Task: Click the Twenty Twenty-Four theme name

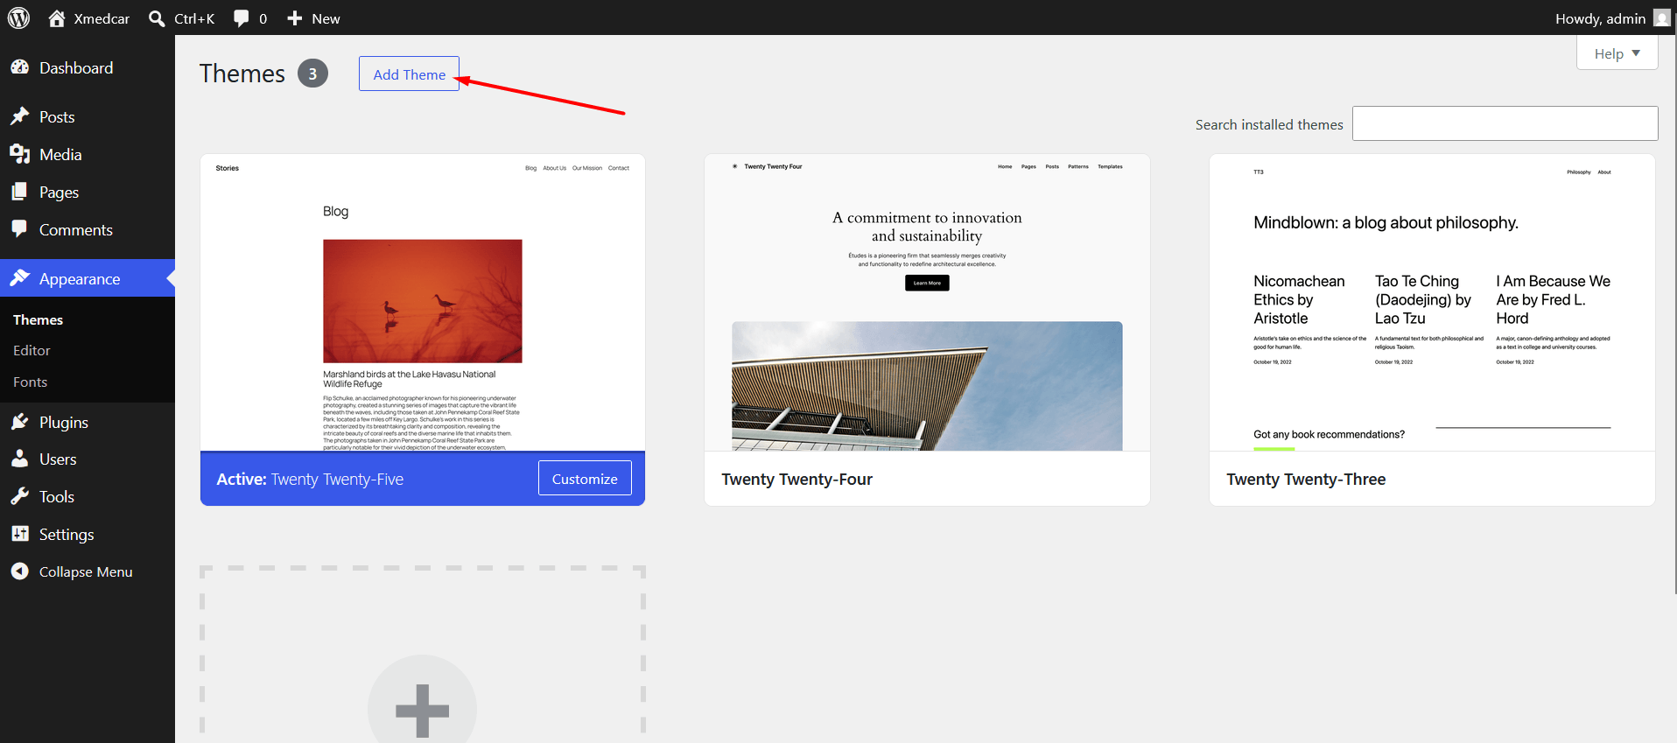Action: [x=796, y=479]
